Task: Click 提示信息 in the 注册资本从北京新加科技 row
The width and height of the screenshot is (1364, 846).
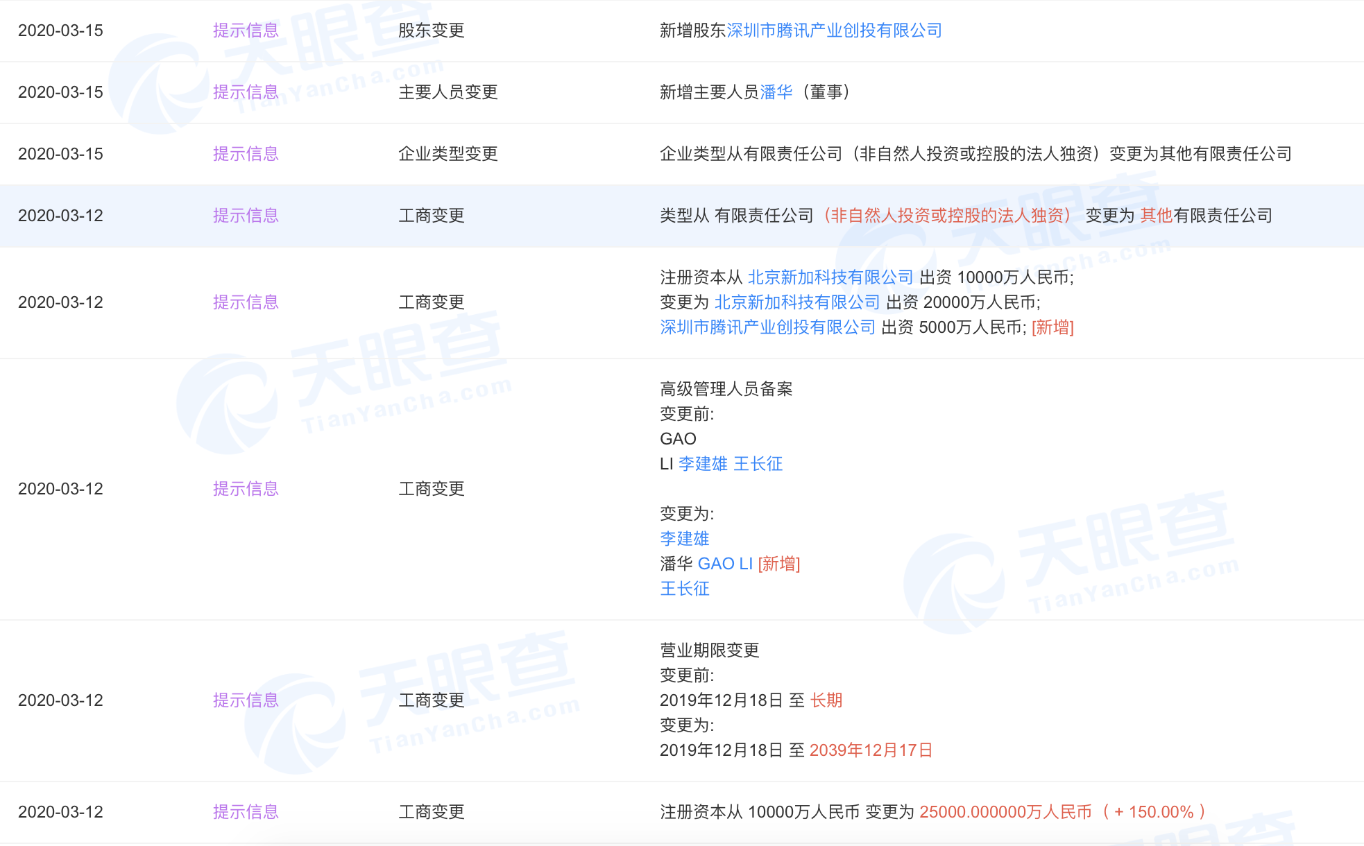Action: [x=246, y=302]
